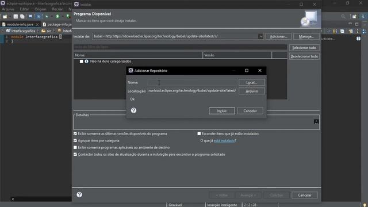Click the Save icon in Eclipse toolbar
368x207 pixels.
point(16,17)
